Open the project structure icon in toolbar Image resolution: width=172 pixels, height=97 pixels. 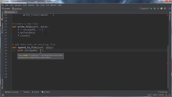coord(165,9)
